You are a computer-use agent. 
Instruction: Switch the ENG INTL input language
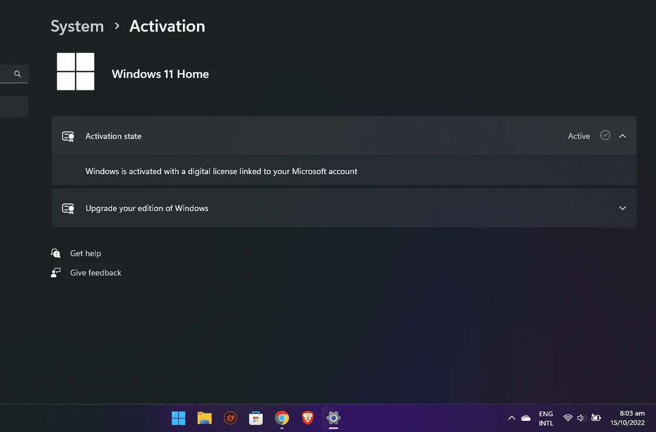[546, 418]
